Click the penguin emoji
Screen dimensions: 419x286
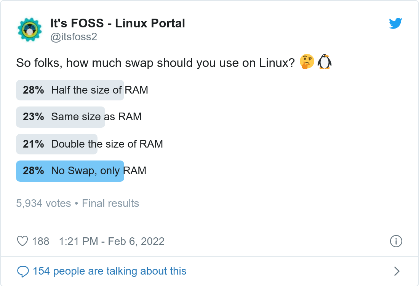tap(325, 62)
